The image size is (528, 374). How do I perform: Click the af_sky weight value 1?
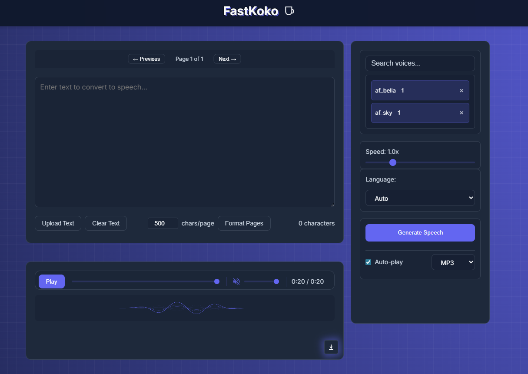(399, 113)
